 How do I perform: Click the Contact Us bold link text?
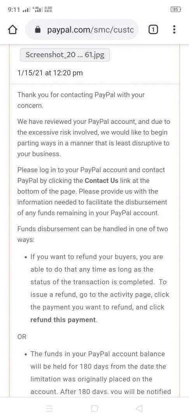tap(101, 180)
